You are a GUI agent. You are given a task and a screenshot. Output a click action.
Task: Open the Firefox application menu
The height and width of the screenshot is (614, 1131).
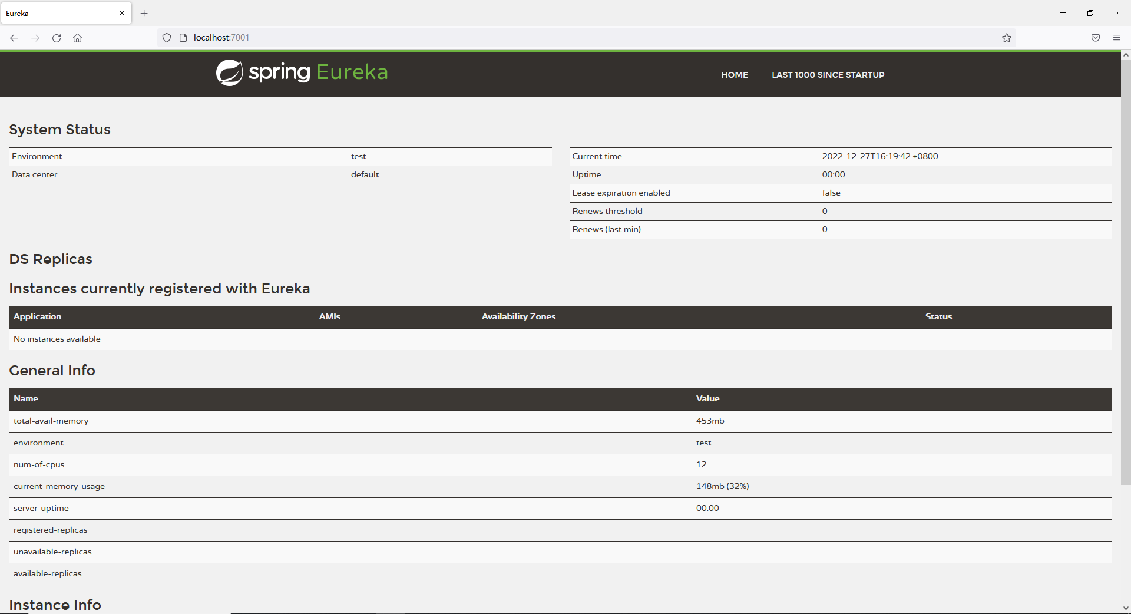coord(1117,38)
